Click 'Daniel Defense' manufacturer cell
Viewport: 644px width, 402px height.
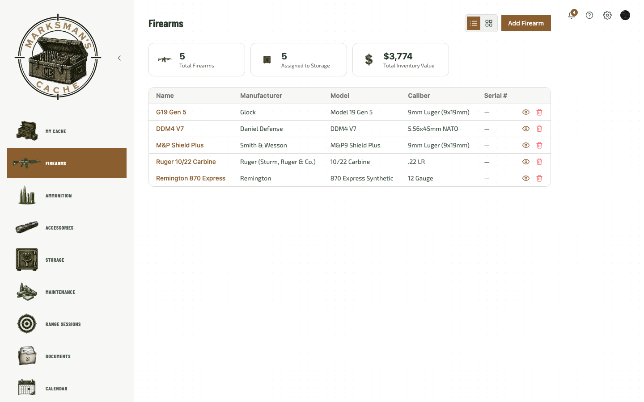pyautogui.click(x=262, y=129)
